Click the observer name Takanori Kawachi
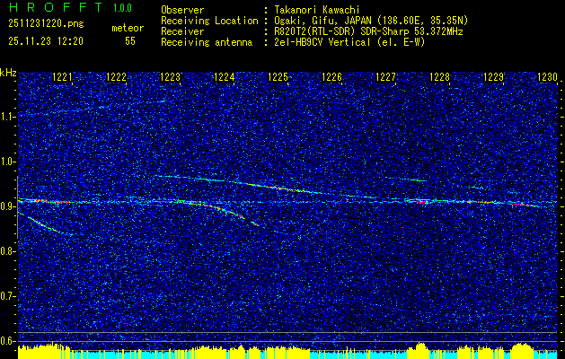The image size is (565, 359). (317, 10)
